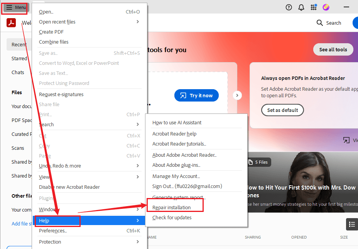Open the $100k Mrs. Dow article thumbnail
This screenshot has height=249, width=358.
[x=303, y=182]
